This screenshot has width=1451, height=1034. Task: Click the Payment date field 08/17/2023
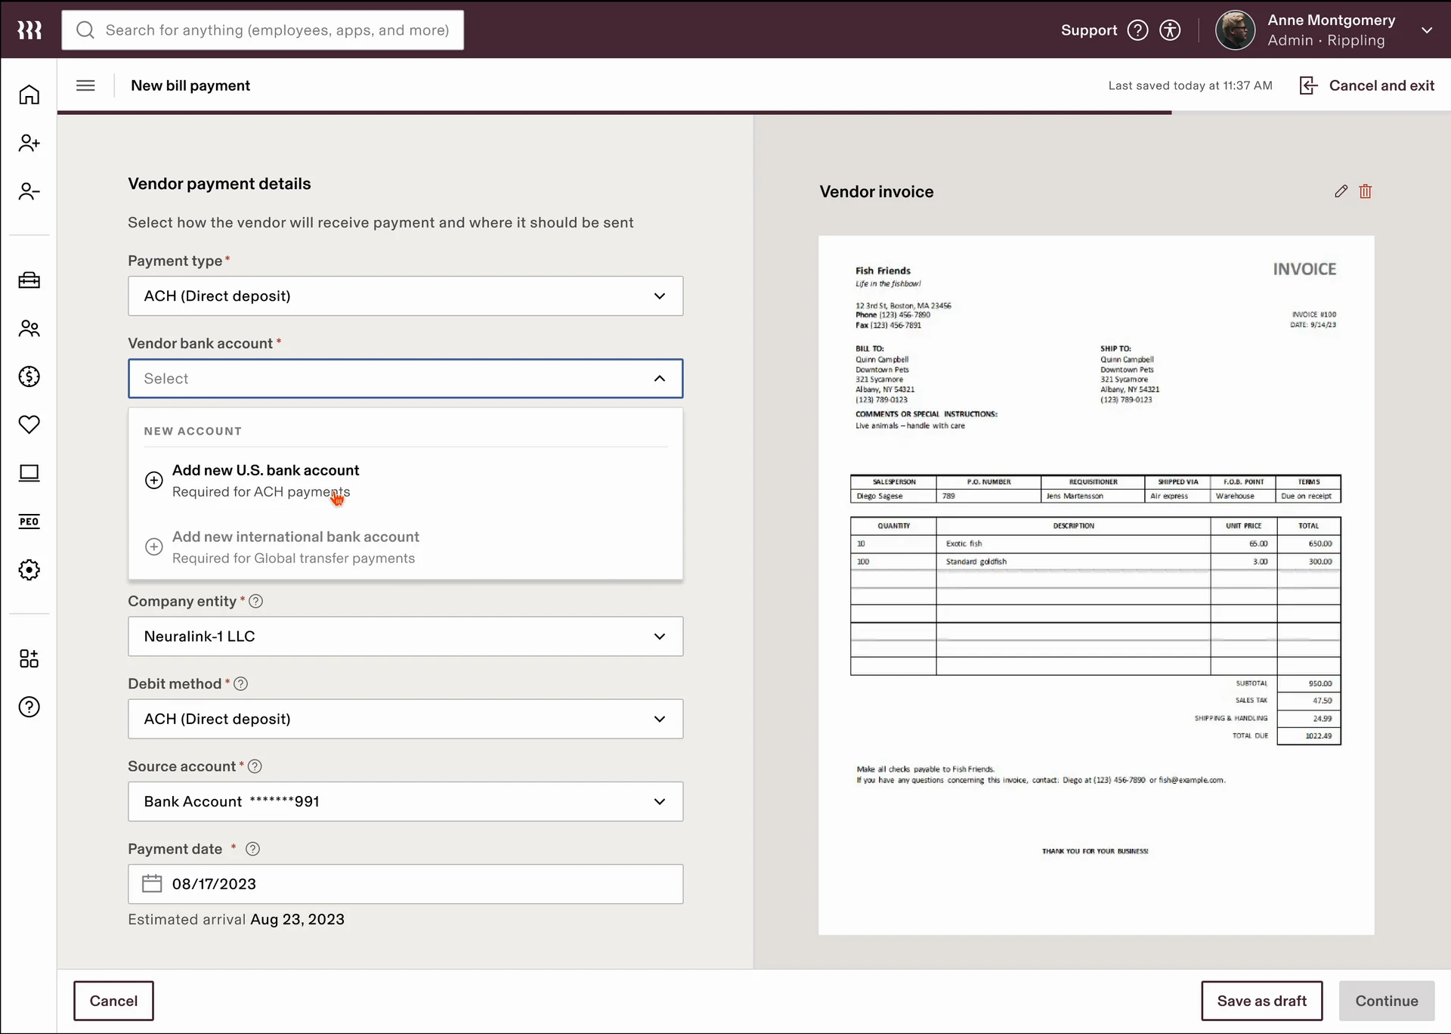pyautogui.click(x=406, y=884)
